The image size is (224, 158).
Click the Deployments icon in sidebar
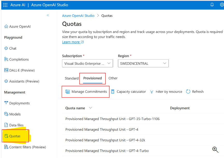point(6,103)
